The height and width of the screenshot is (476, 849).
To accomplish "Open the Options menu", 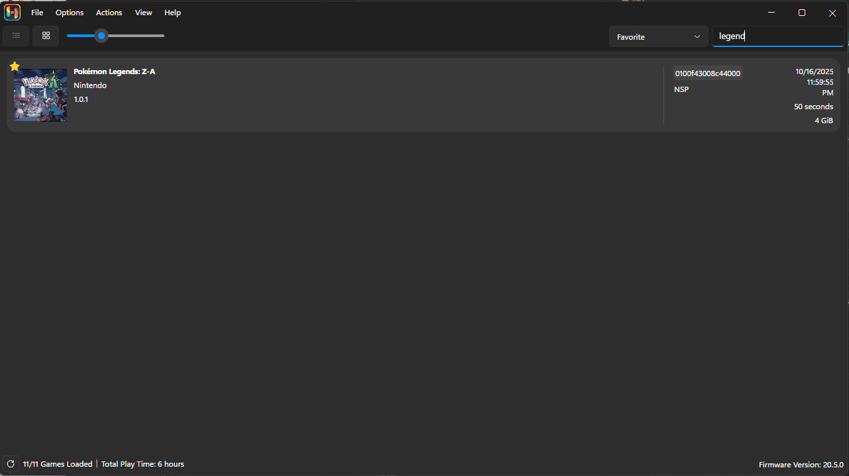I will click(x=70, y=13).
